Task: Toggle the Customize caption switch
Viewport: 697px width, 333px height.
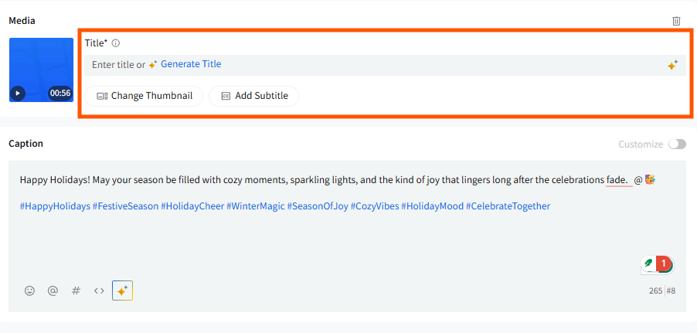Action: click(677, 144)
